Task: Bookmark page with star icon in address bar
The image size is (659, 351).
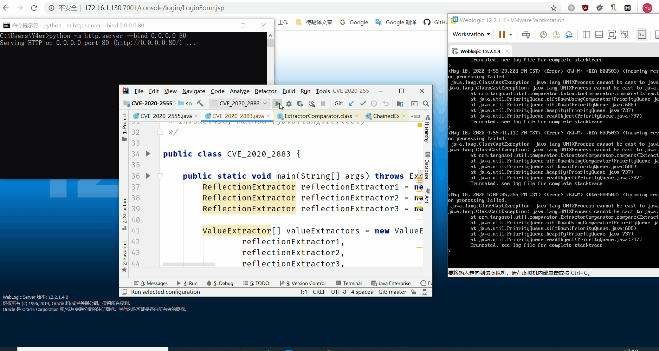Action: tap(554, 8)
